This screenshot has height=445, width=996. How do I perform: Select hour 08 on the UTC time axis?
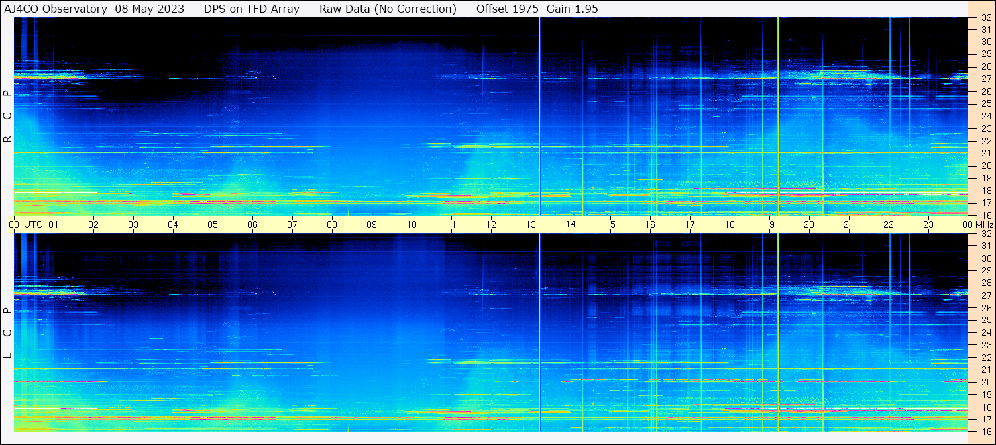pos(332,224)
